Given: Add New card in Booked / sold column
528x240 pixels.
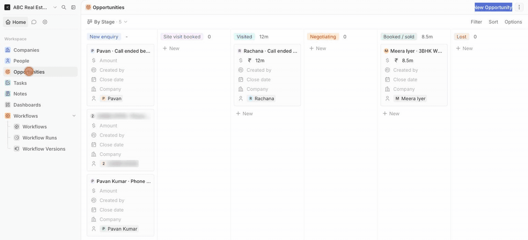Looking at the screenshot, I should click(391, 114).
